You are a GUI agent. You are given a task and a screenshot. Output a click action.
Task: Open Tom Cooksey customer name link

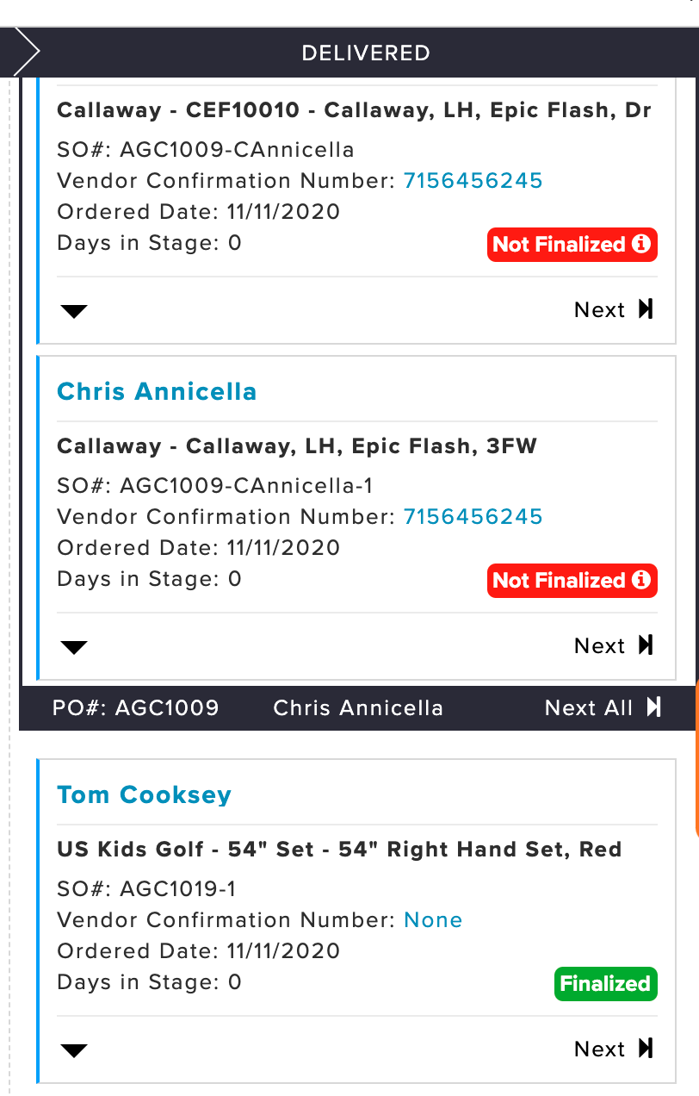(x=144, y=794)
